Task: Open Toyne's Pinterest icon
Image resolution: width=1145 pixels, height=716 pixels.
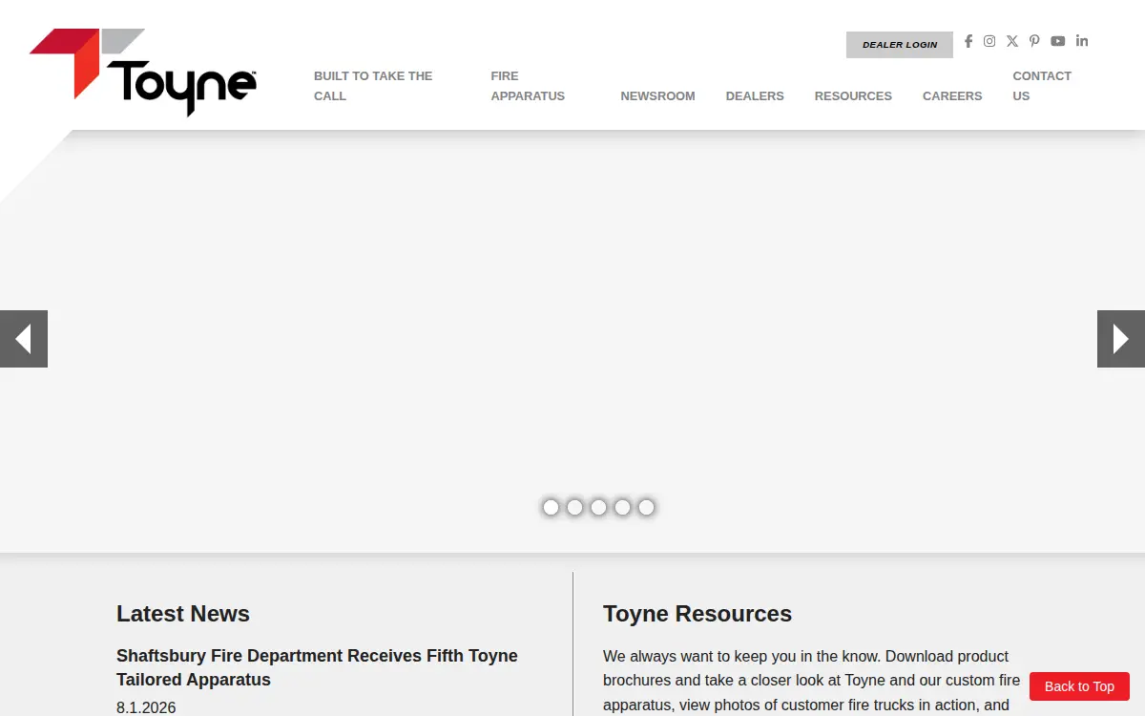Action: pos(1034,41)
